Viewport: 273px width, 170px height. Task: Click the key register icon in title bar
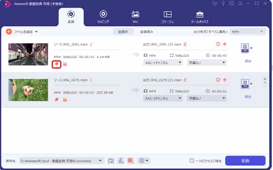pyautogui.click(x=223, y=4)
